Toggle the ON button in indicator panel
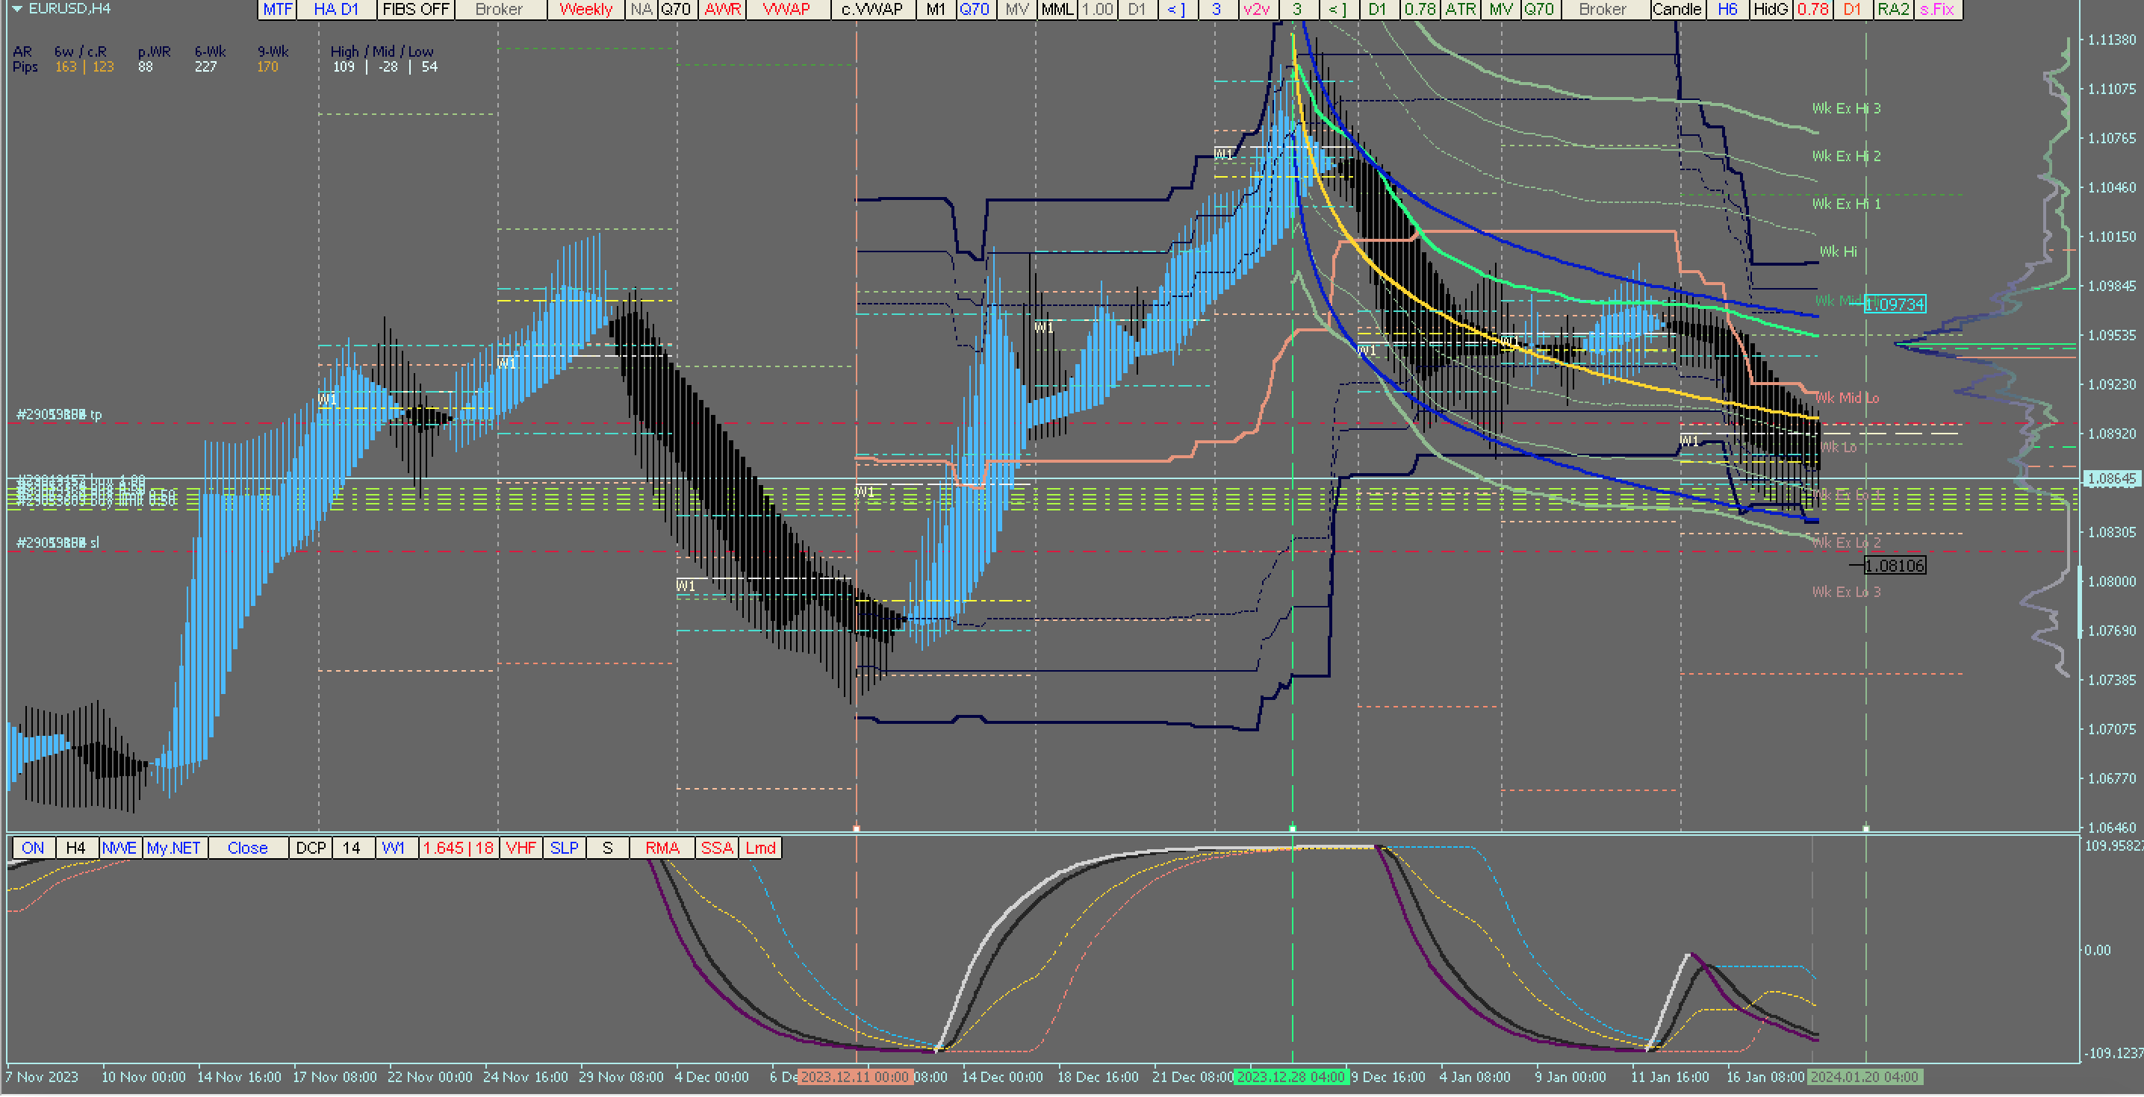 point(34,848)
